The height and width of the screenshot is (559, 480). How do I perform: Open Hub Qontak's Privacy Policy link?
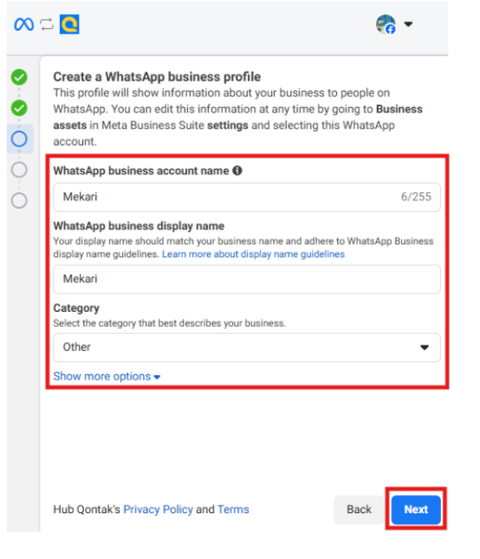pos(158,509)
